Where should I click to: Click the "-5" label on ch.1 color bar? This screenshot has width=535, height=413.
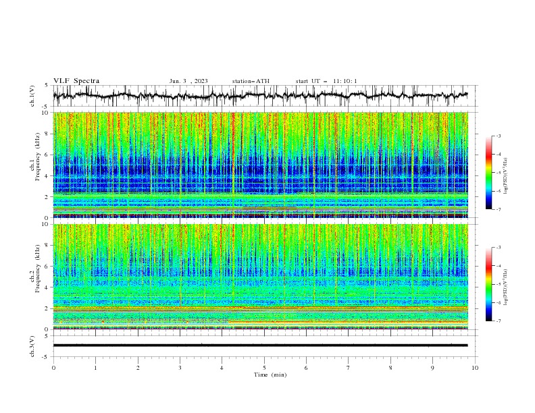click(x=499, y=173)
